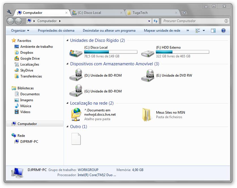Collapse Localização na rede group
The width and height of the screenshot is (237, 188).
point(67,103)
